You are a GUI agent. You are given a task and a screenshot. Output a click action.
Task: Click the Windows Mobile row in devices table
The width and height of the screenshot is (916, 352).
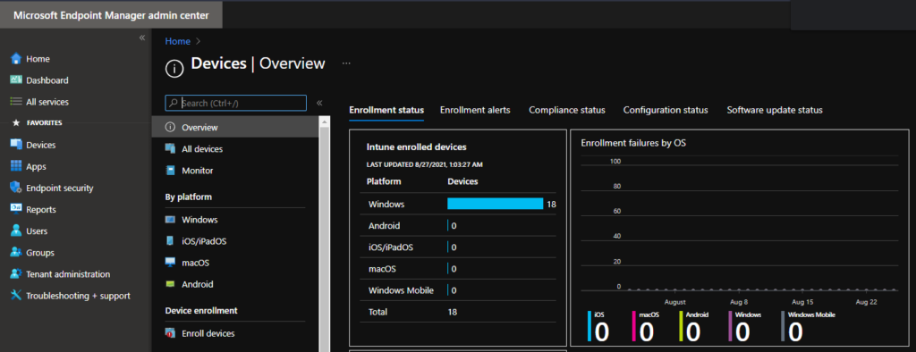(458, 290)
